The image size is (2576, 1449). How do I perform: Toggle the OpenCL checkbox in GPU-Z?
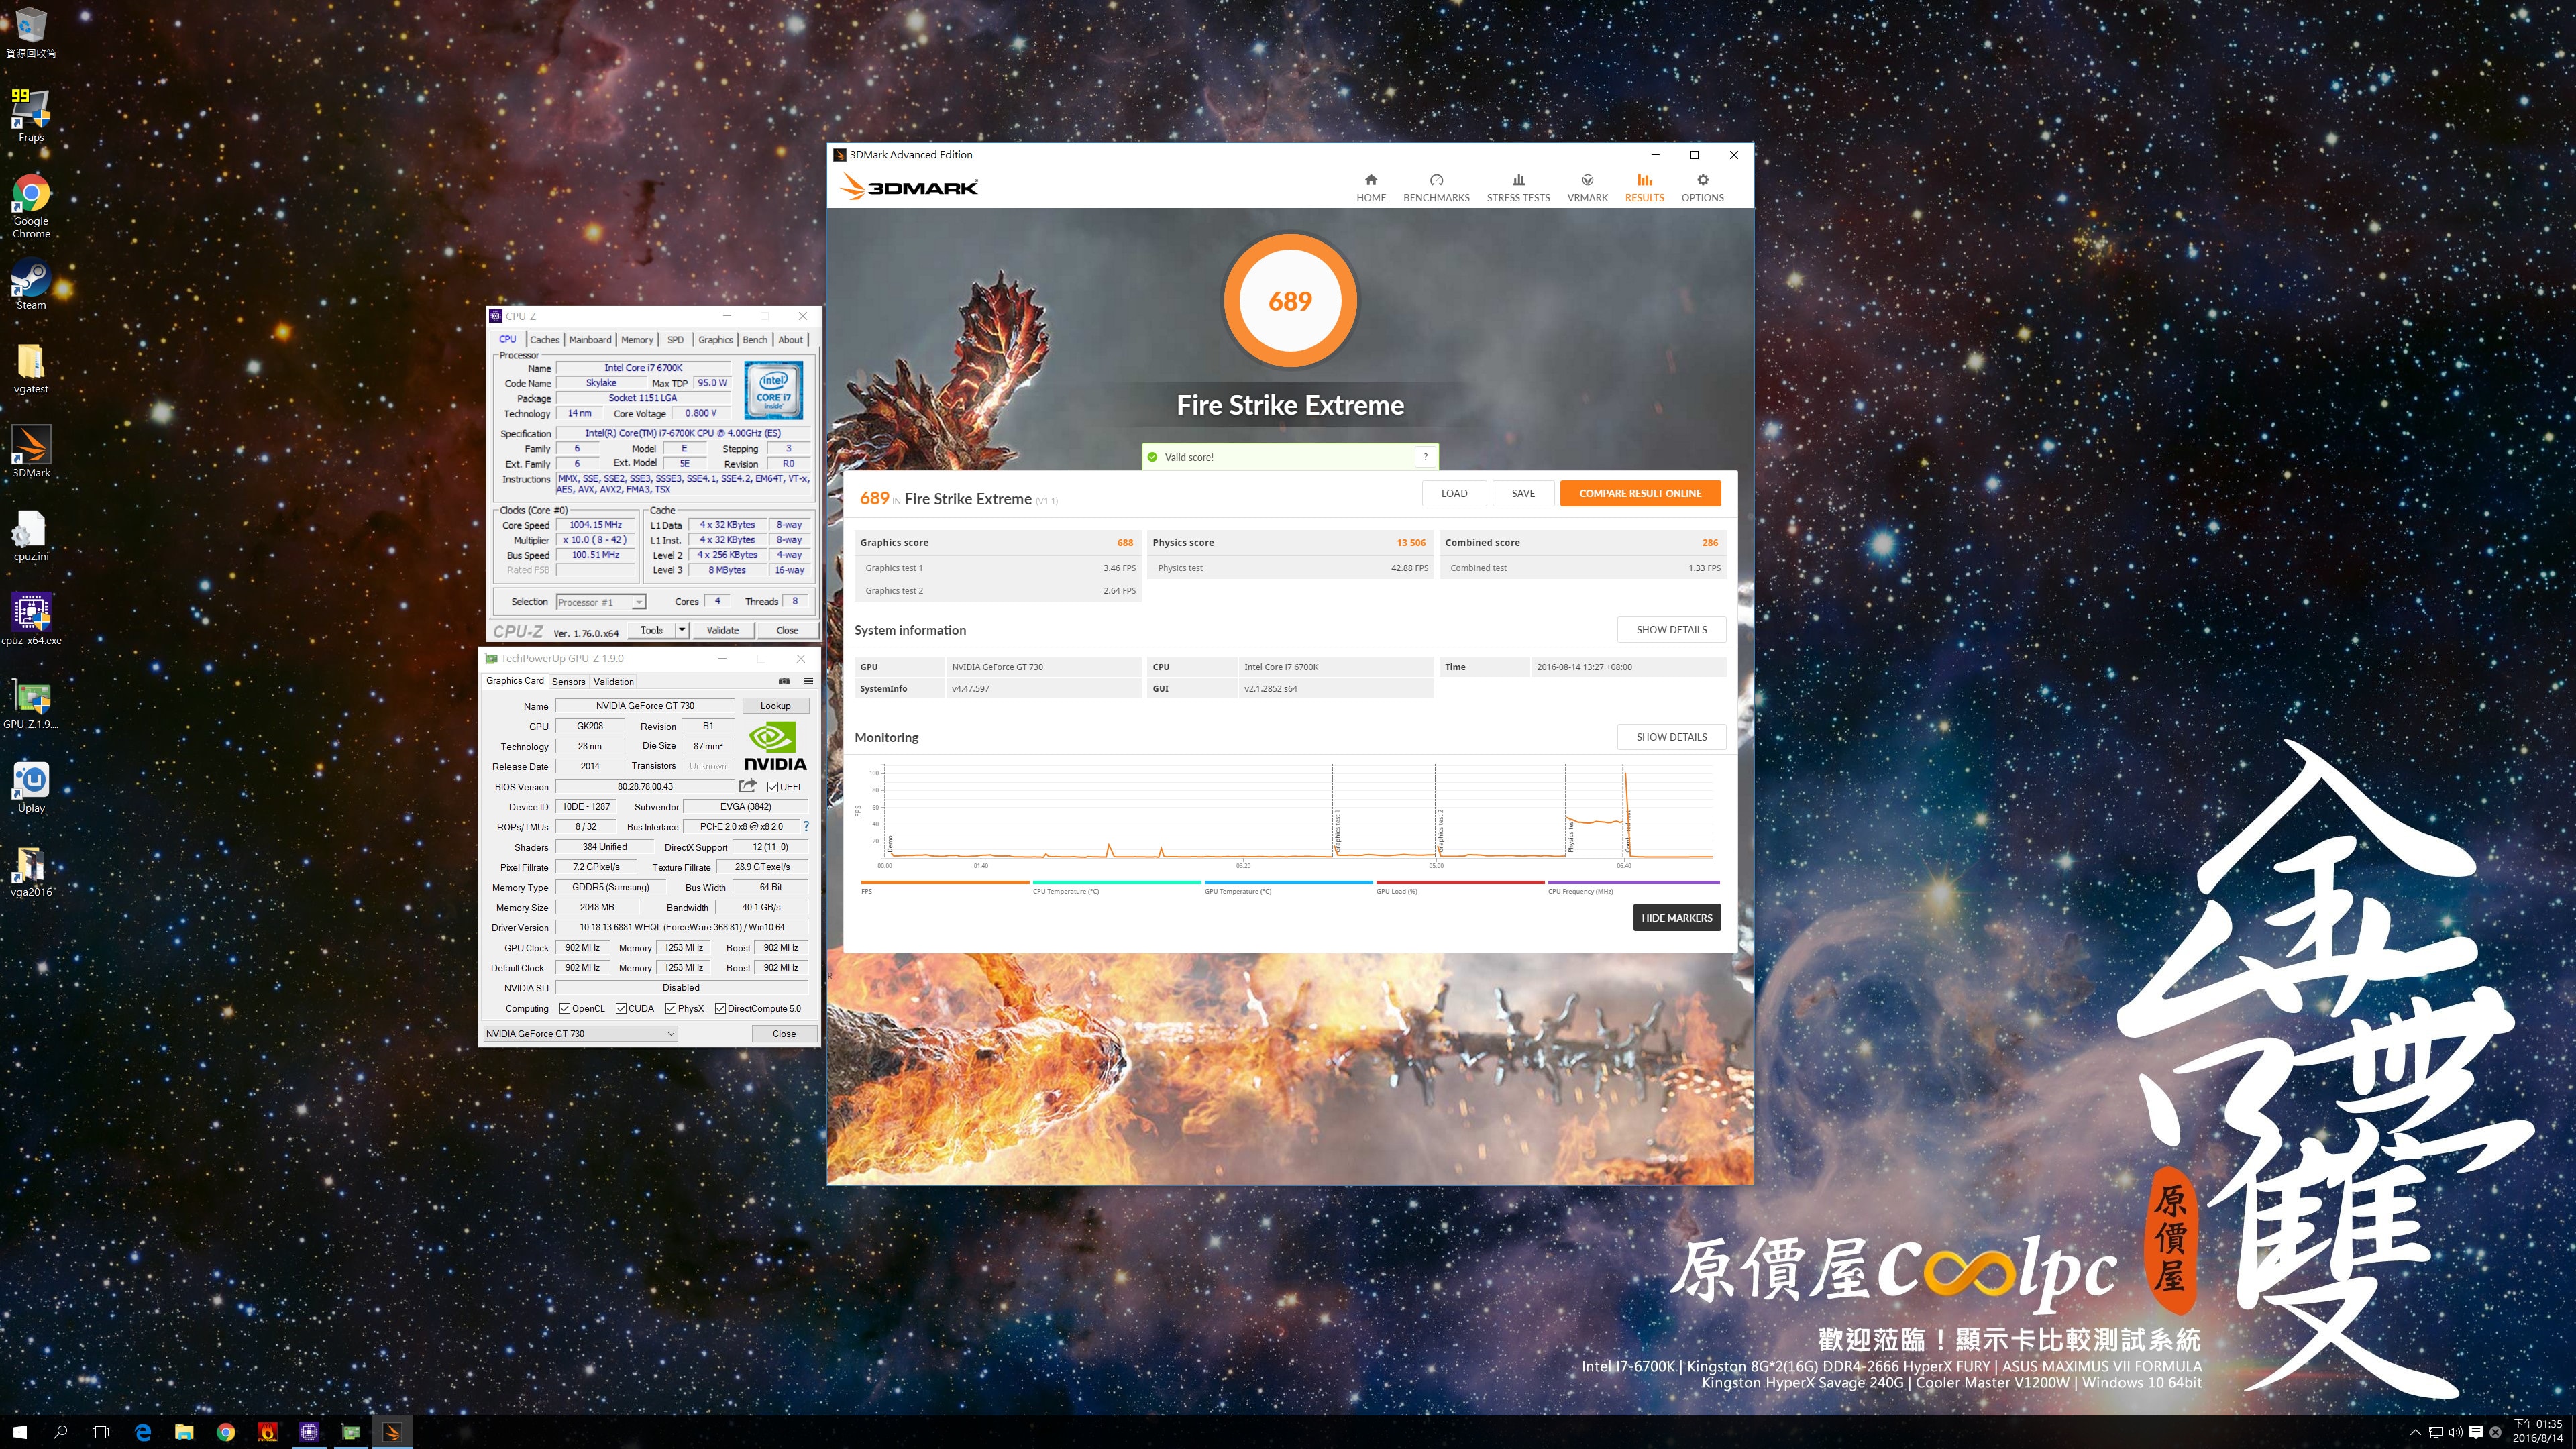(565, 1008)
